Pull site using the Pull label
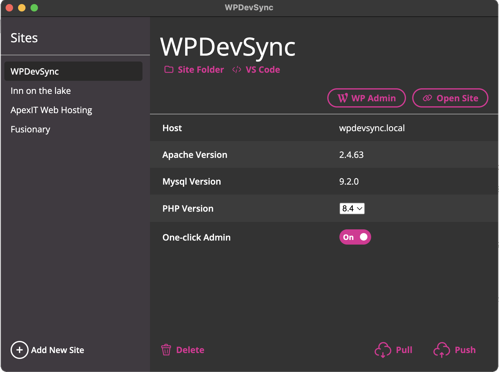Image resolution: width=499 pixels, height=372 pixels. tap(404, 350)
